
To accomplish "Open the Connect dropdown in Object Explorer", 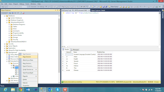I will 5,13.
